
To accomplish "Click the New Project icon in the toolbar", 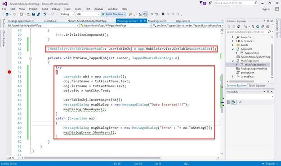I will pos(21,14).
